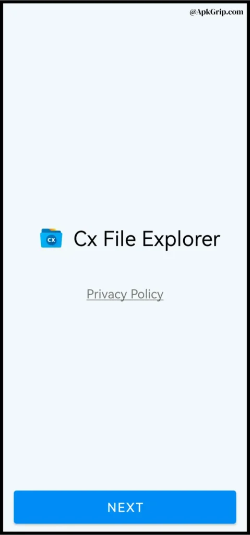Tap the ApkGrip watermark in the top corner
This screenshot has width=250, height=535.
tap(217, 12)
